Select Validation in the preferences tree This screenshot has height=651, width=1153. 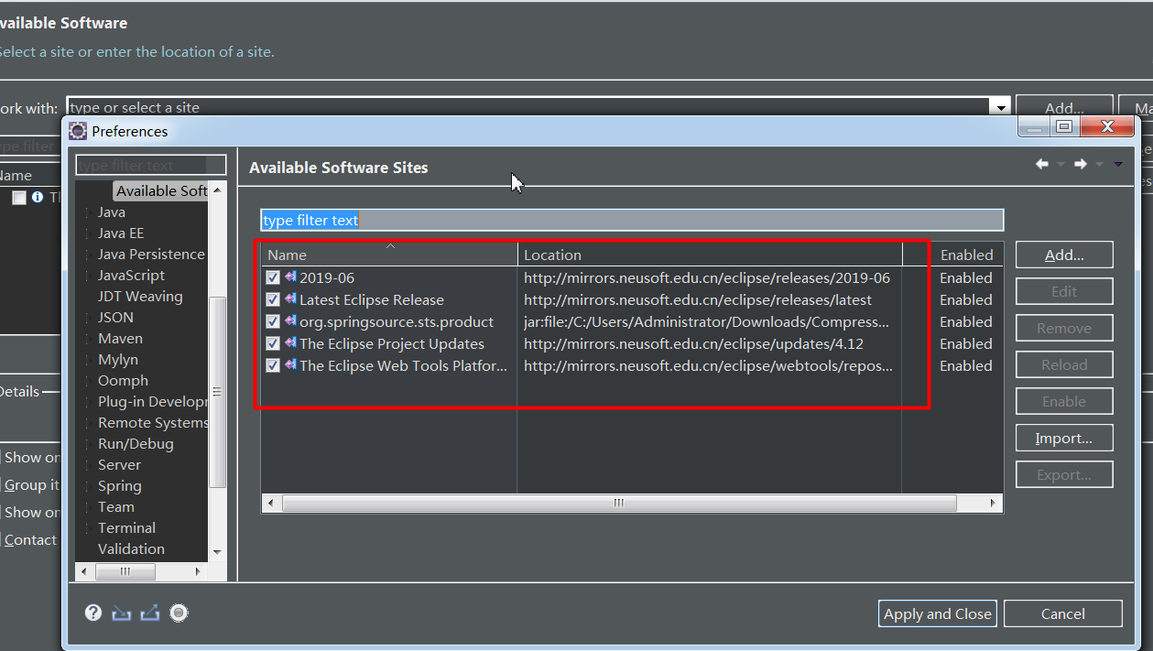tap(131, 548)
